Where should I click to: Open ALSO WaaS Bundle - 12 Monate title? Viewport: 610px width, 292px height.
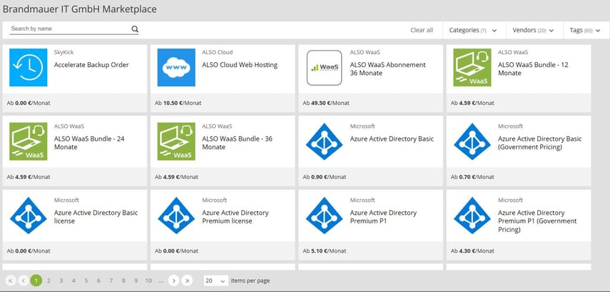[533, 69]
